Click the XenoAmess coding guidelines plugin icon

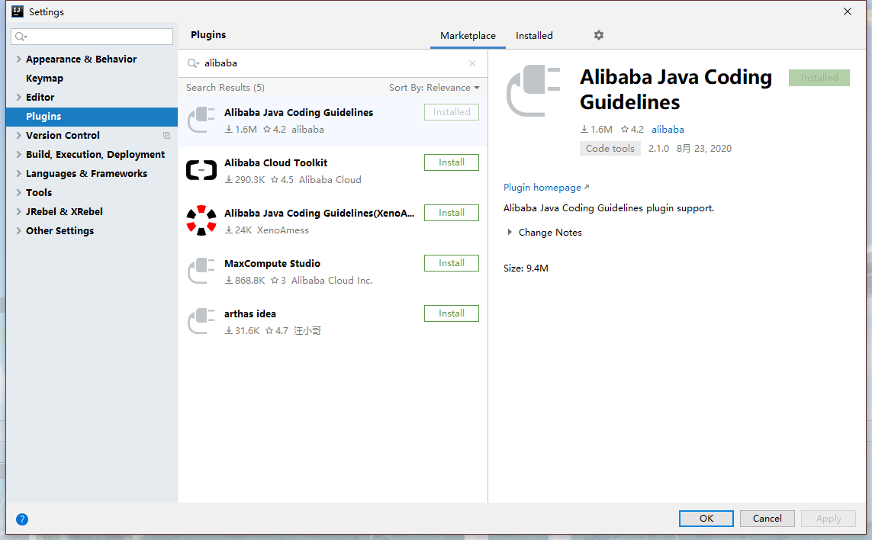[201, 220]
